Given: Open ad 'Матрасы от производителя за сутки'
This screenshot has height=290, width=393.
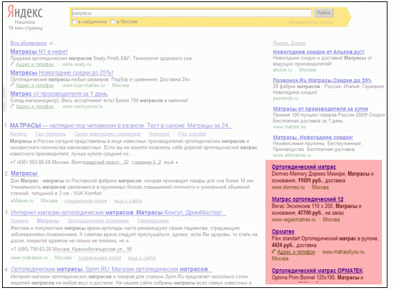Looking at the screenshot, I should (321, 109).
